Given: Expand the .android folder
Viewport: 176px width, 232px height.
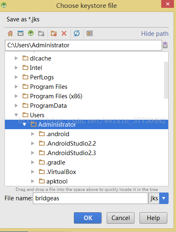Looking at the screenshot, I should click(32, 134).
